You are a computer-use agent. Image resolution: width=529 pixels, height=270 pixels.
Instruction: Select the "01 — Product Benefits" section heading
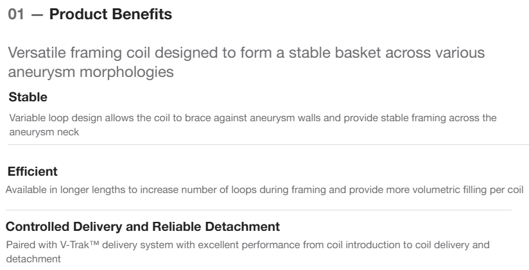[91, 13]
